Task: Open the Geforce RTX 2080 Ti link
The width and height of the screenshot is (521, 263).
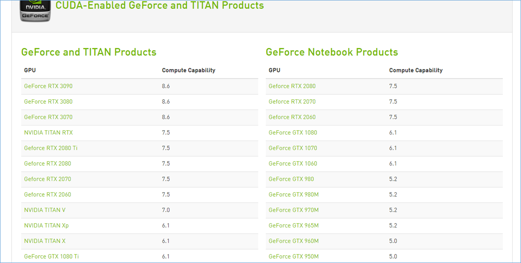Action: (51, 148)
